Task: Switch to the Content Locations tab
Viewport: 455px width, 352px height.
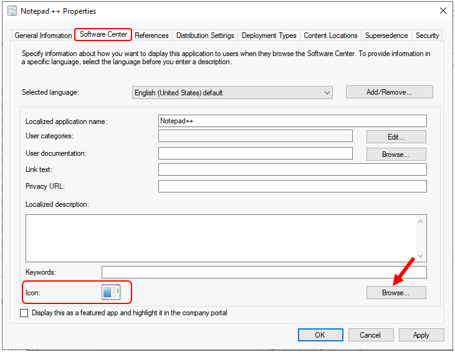Action: (330, 36)
